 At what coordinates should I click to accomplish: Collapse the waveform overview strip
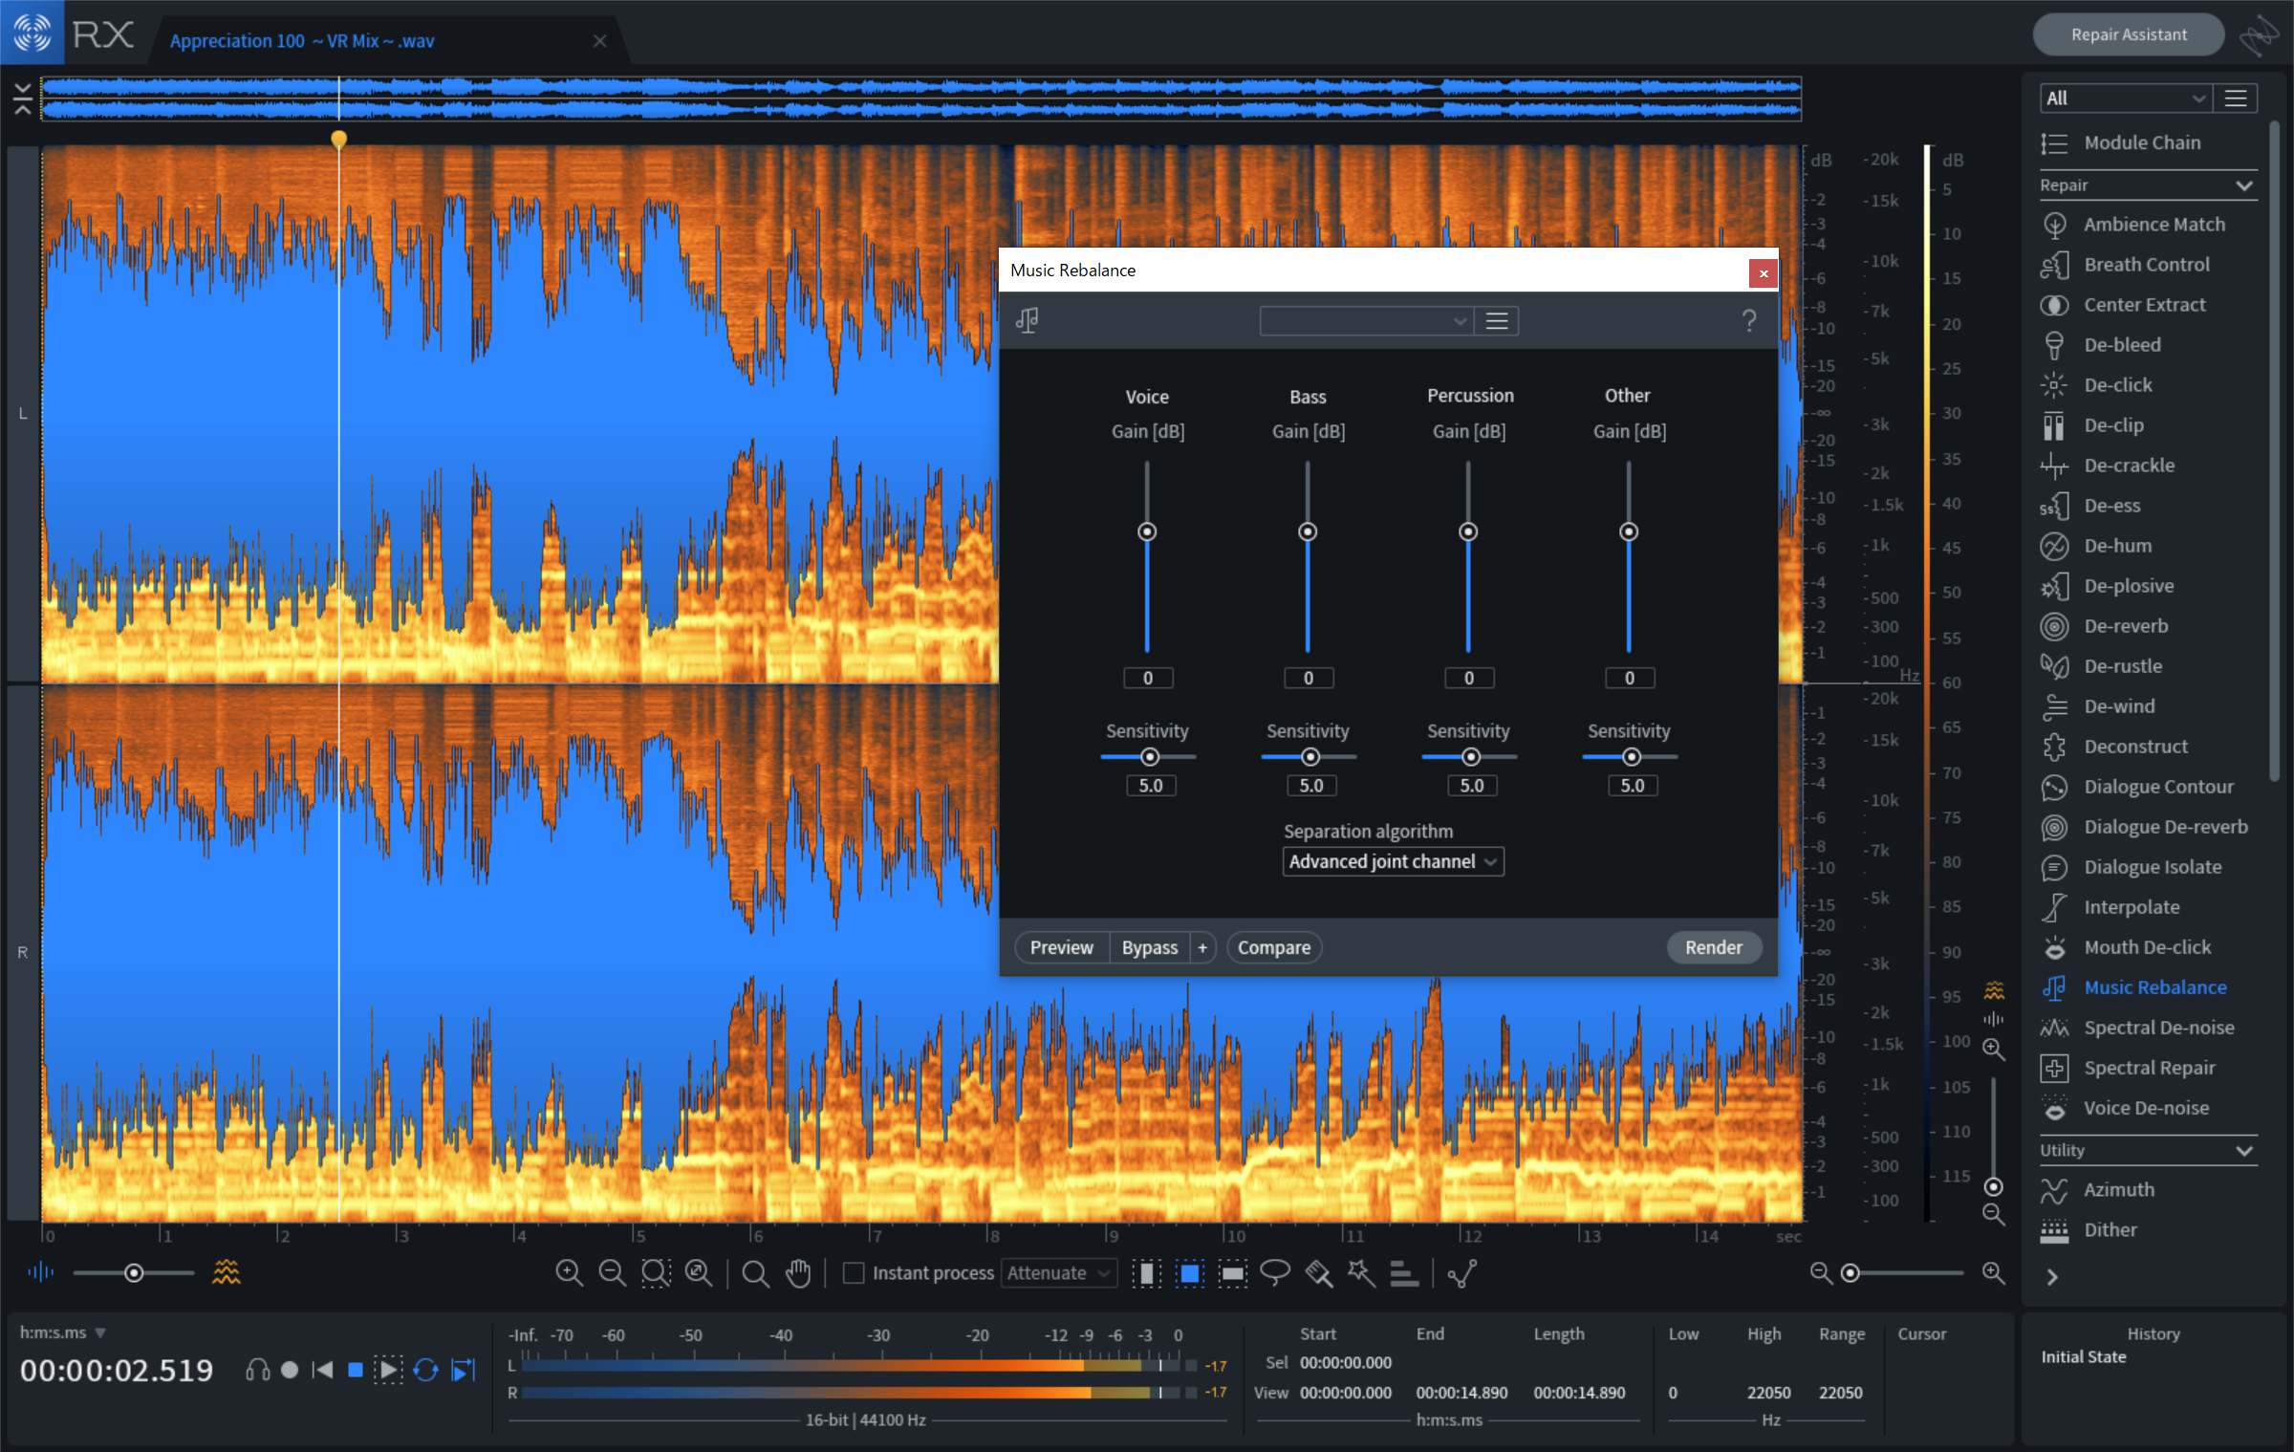tap(23, 98)
